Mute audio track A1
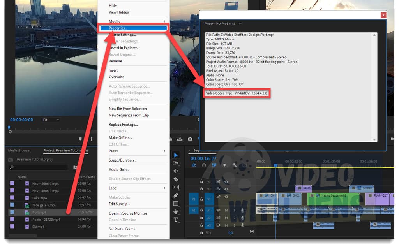The width and height of the screenshot is (399, 248). click(x=226, y=210)
